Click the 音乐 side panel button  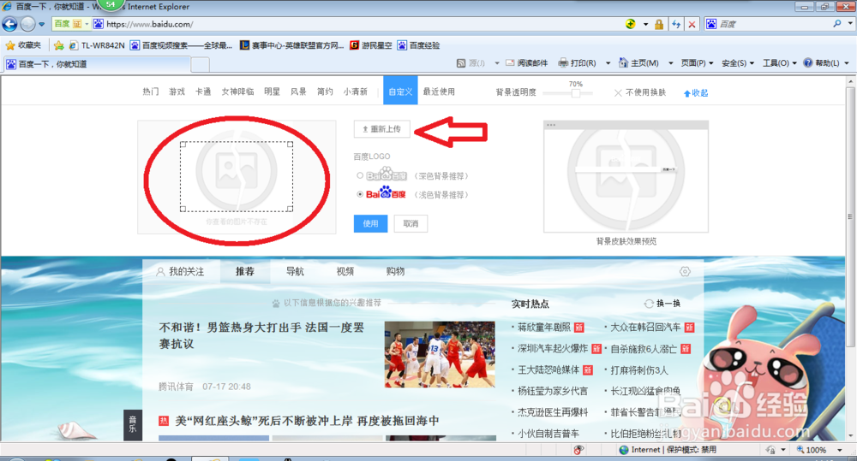tap(133, 424)
